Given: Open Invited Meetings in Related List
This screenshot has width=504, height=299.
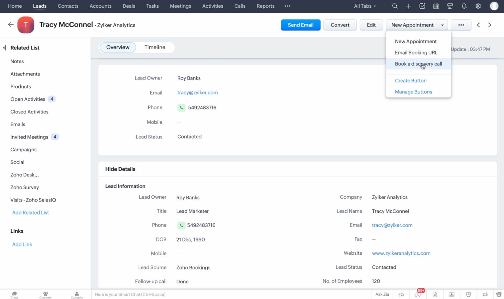Looking at the screenshot, I should 29,137.
